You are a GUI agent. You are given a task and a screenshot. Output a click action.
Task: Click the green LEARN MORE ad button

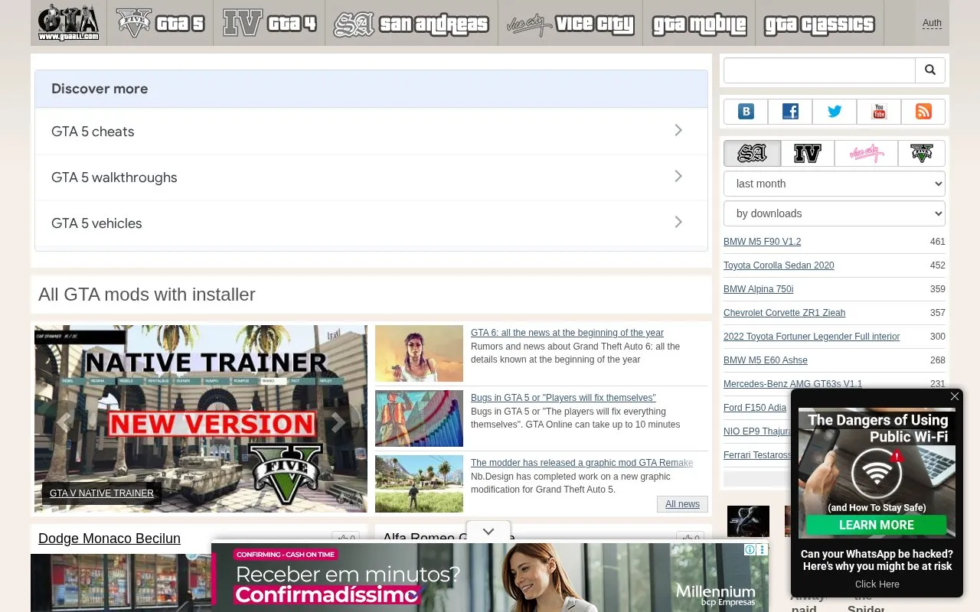[877, 525]
